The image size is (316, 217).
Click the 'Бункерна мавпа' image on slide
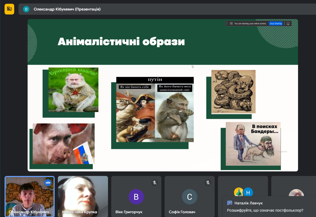73,90
